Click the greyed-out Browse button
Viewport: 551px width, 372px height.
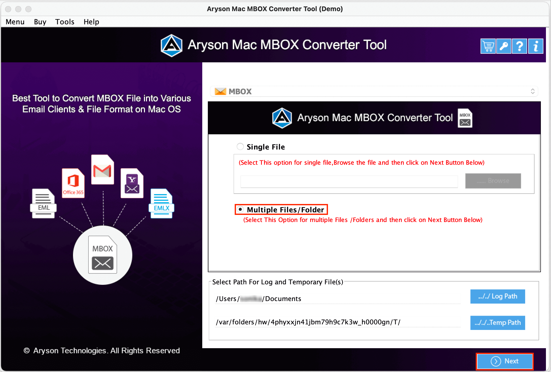(493, 181)
